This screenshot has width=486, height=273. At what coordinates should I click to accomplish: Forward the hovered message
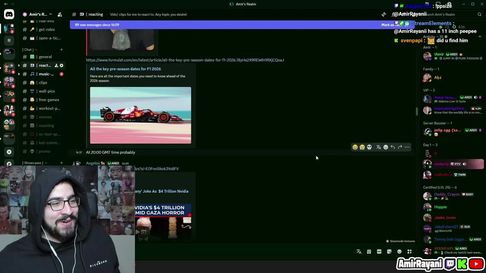400,147
